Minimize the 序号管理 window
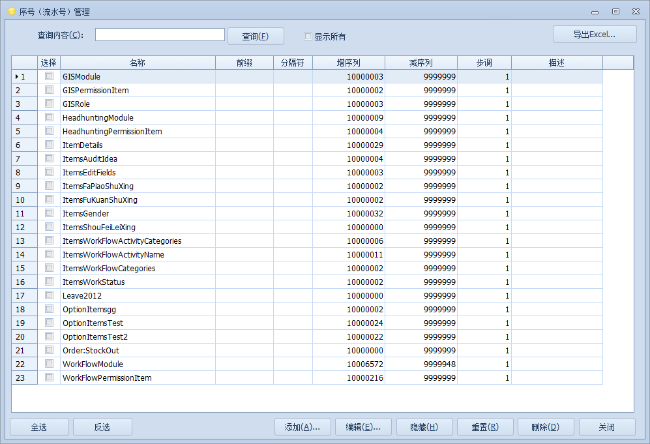650x444 pixels. tap(595, 12)
